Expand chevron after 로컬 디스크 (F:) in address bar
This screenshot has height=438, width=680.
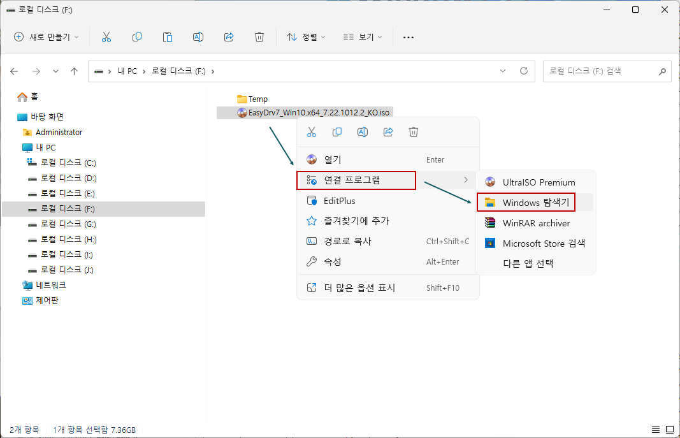[212, 71]
